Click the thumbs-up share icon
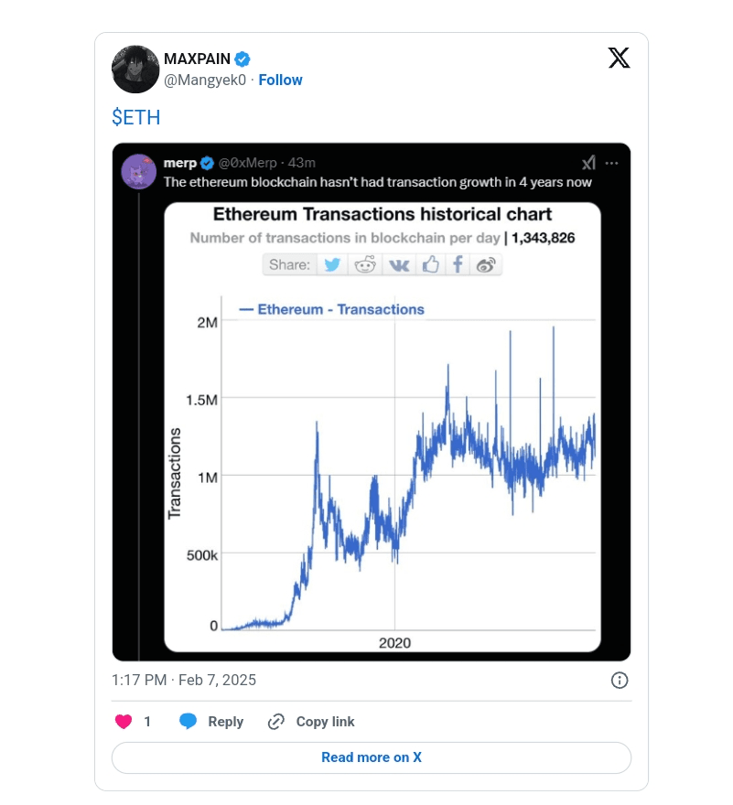 [x=430, y=265]
